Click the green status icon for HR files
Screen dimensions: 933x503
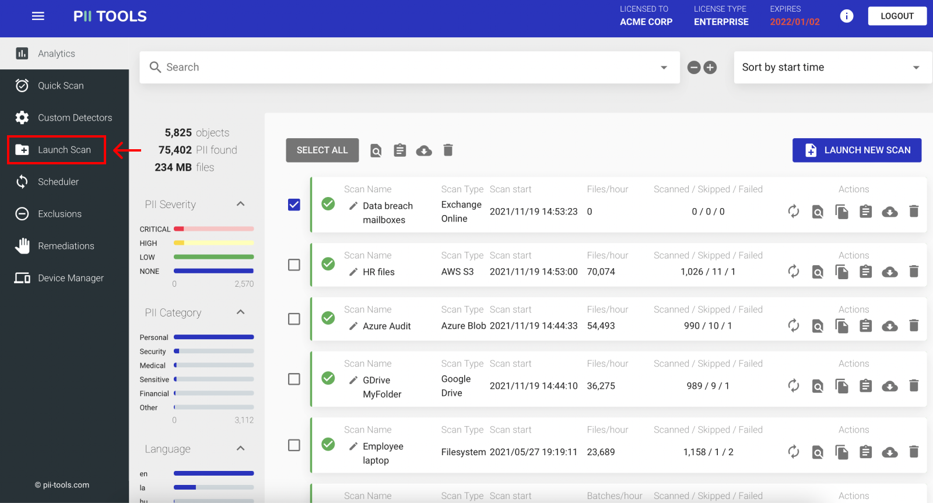(x=328, y=264)
